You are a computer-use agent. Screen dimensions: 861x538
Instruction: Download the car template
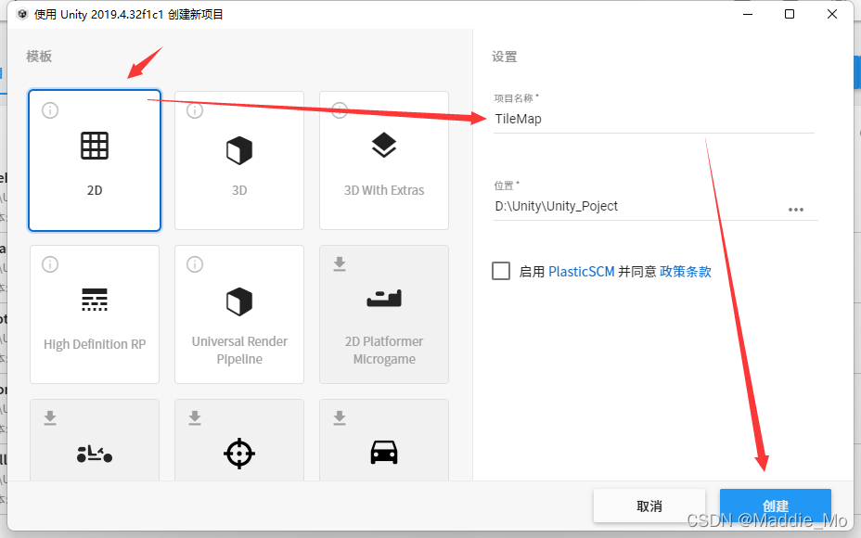[340, 417]
